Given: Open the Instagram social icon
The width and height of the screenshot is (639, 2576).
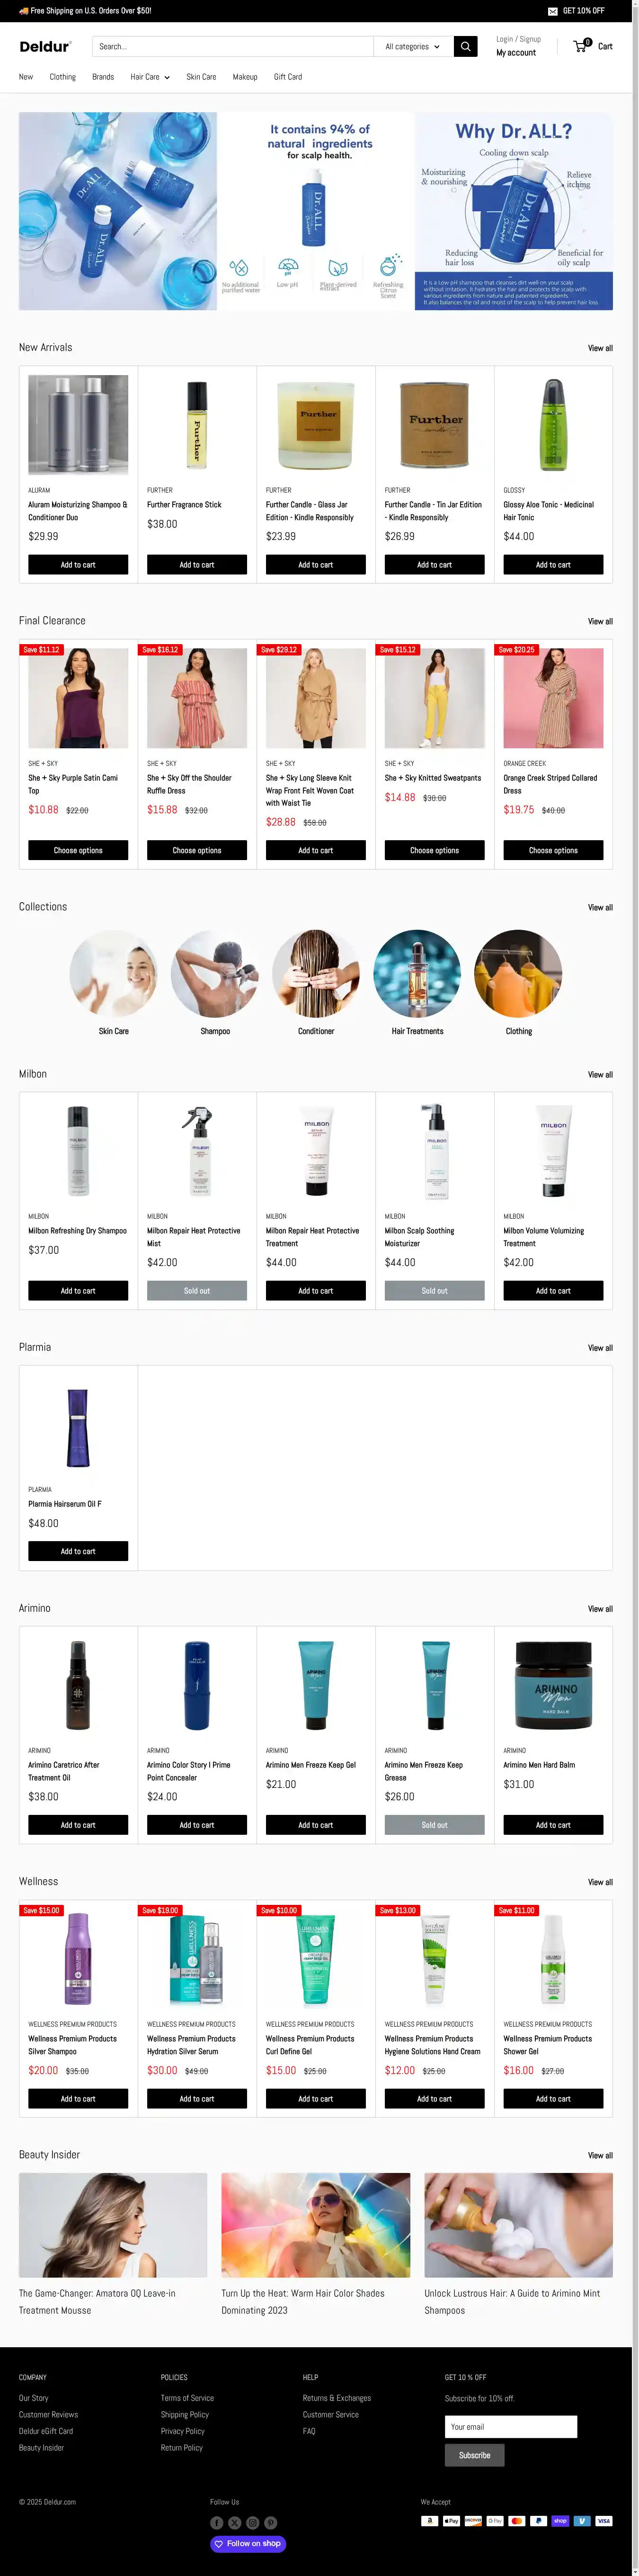Looking at the screenshot, I should [253, 2523].
